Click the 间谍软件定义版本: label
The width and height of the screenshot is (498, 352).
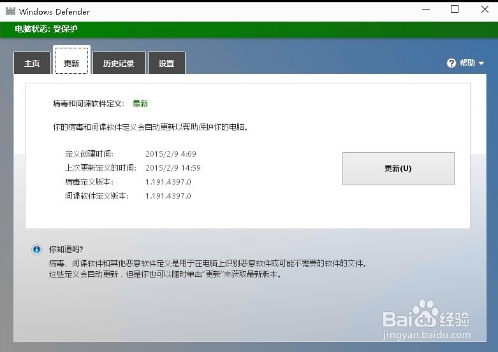point(96,195)
